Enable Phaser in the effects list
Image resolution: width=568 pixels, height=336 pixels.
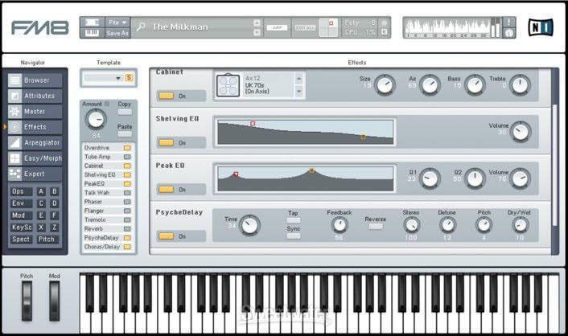[x=127, y=202]
